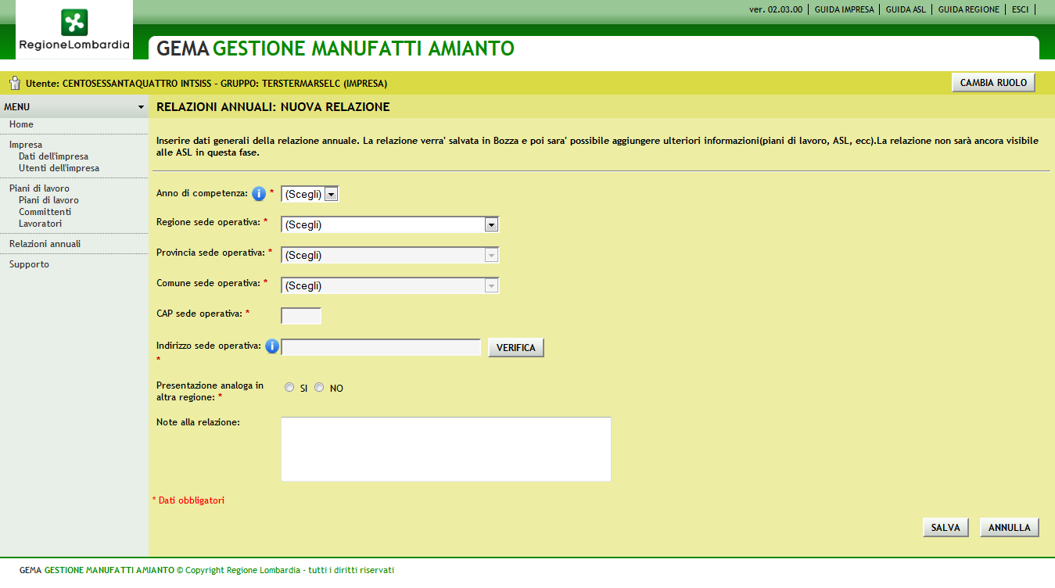Select NO for Presentazione analoga
Viewport: 1055px width, 588px height.
(319, 387)
